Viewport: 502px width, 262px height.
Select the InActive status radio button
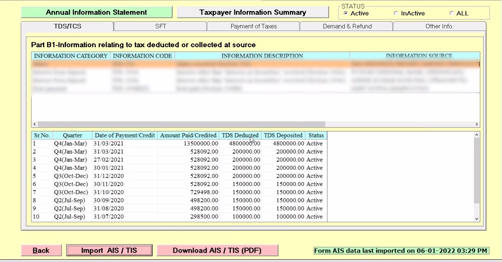coord(396,13)
